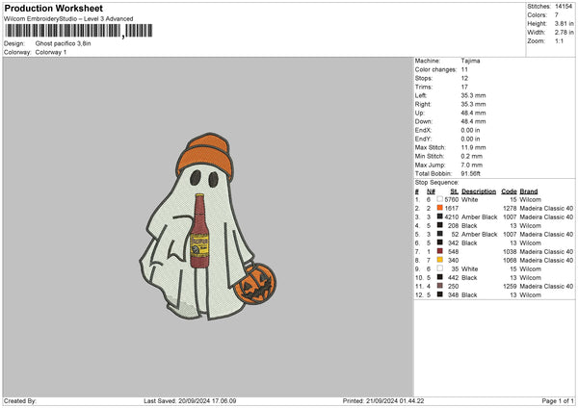This screenshot has height=408, width=578.
Task: Click the 'N#' column header
Action: (431, 191)
